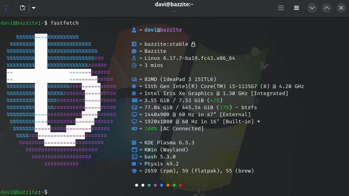The height and width of the screenshot is (196, 349).
Task: Click the lock icon after bazzite:stable
Action: tap(193, 44)
